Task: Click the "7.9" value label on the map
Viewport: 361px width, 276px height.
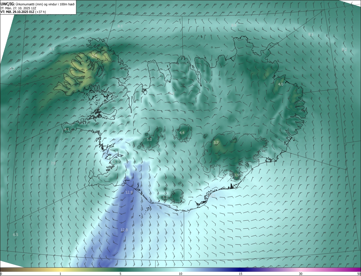Action: point(53,163)
